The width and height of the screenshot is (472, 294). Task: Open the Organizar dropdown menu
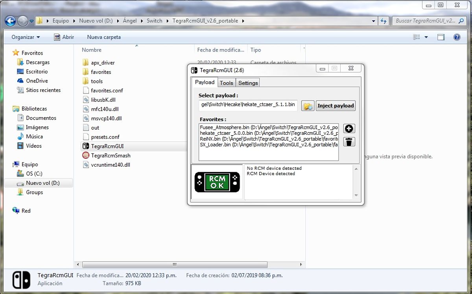[x=26, y=37]
